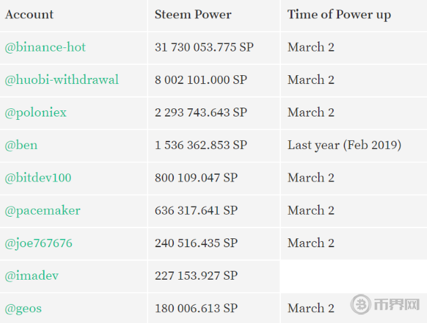Open the @joe767676 account link

click(x=39, y=242)
